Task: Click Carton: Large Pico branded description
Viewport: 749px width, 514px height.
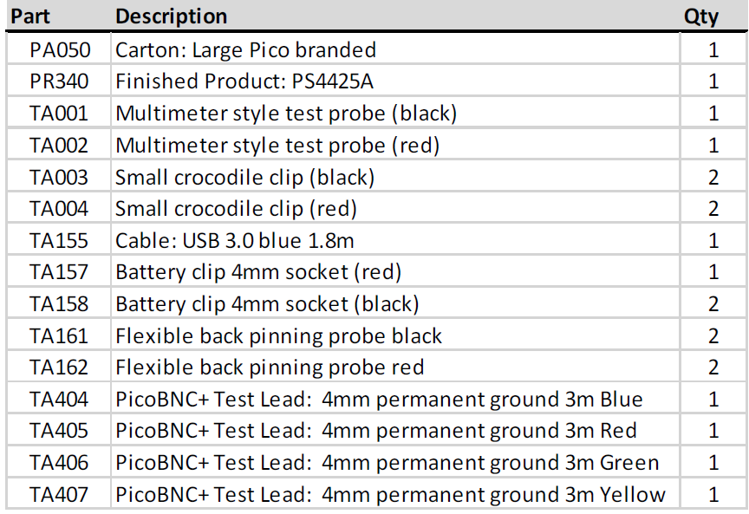Action: [x=395, y=49]
